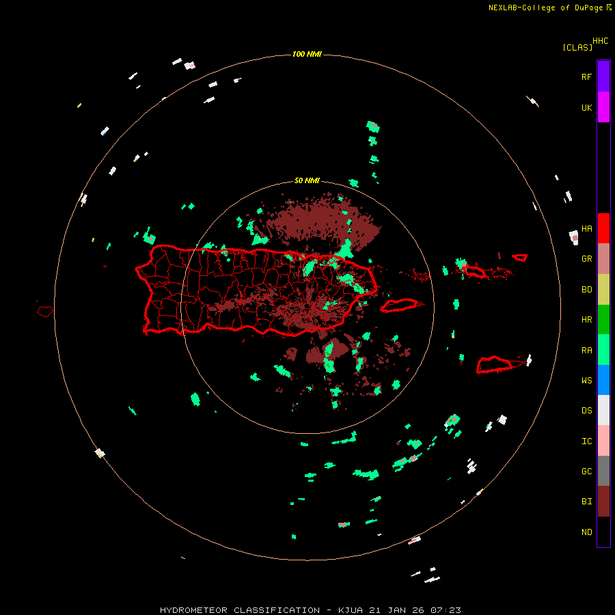
Task: Click the HR dark green legend swatch
Action: pyautogui.click(x=603, y=320)
